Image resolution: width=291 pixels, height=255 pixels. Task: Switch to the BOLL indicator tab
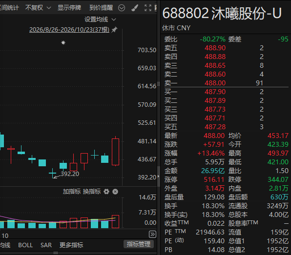coord(25,245)
